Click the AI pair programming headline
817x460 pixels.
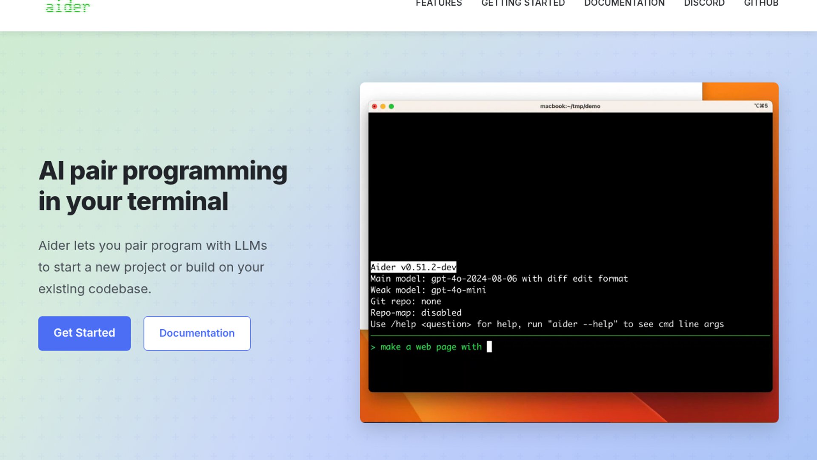coord(163,186)
